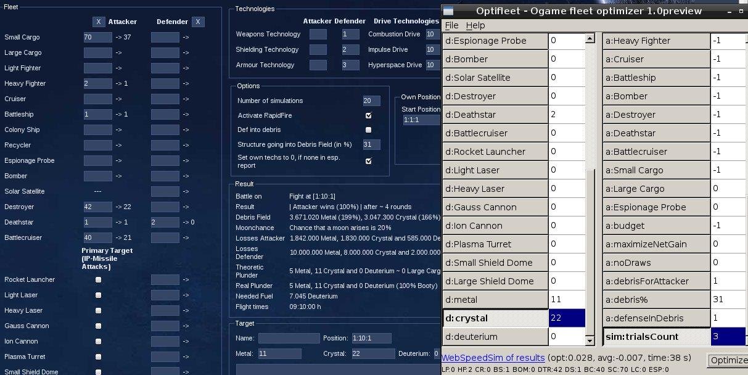The image size is (748, 375).
Task: Clear attacker fleet with the X beside Attacker
Action: click(x=99, y=22)
